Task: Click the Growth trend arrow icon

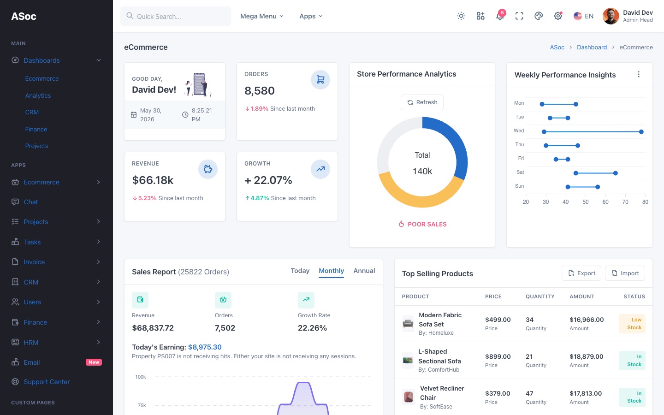Action: click(320, 169)
